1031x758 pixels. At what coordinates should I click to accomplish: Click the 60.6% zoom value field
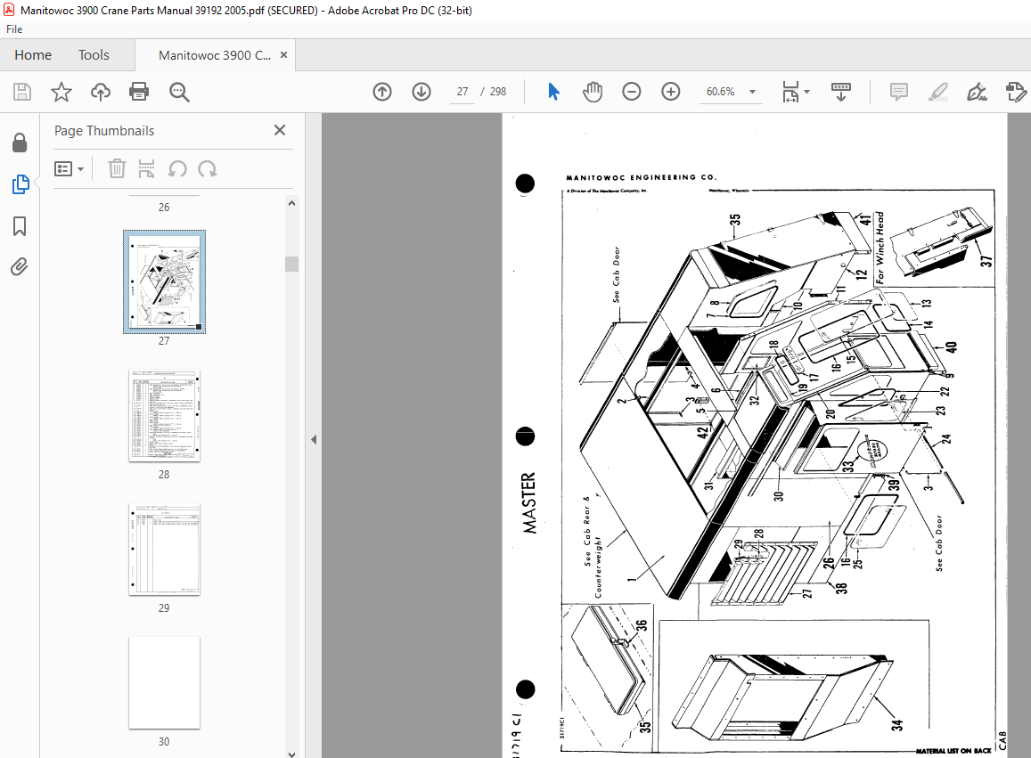click(721, 92)
